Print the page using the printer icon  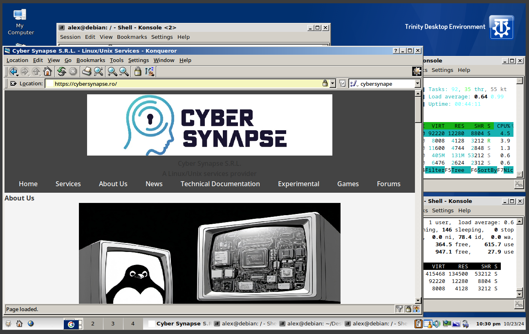coord(86,72)
